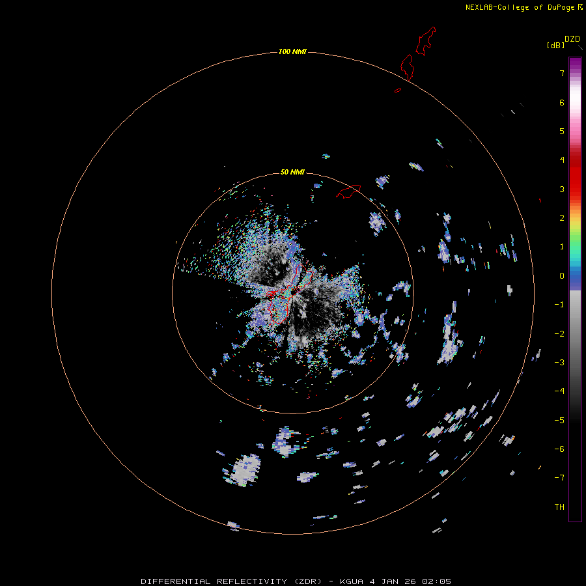Click the "100 NMI" range ring label

(x=292, y=51)
